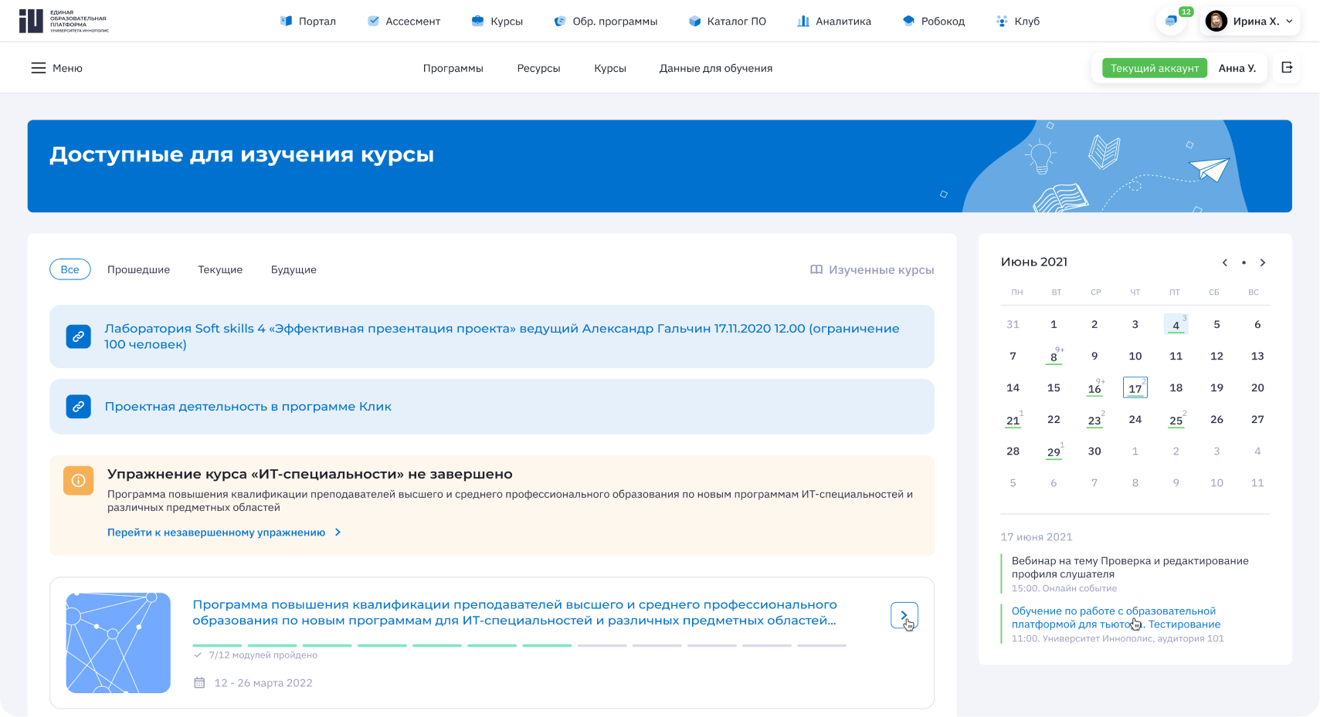Viewport: 1320px width, 717px height.
Task: Select June 25 in the calendar
Action: pos(1176,419)
